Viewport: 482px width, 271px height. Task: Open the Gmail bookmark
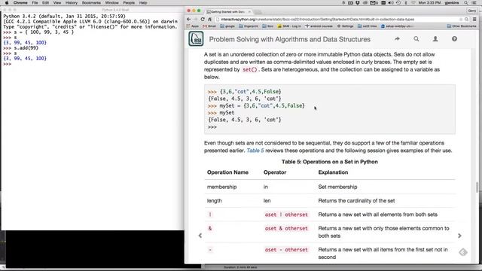coord(209,26)
